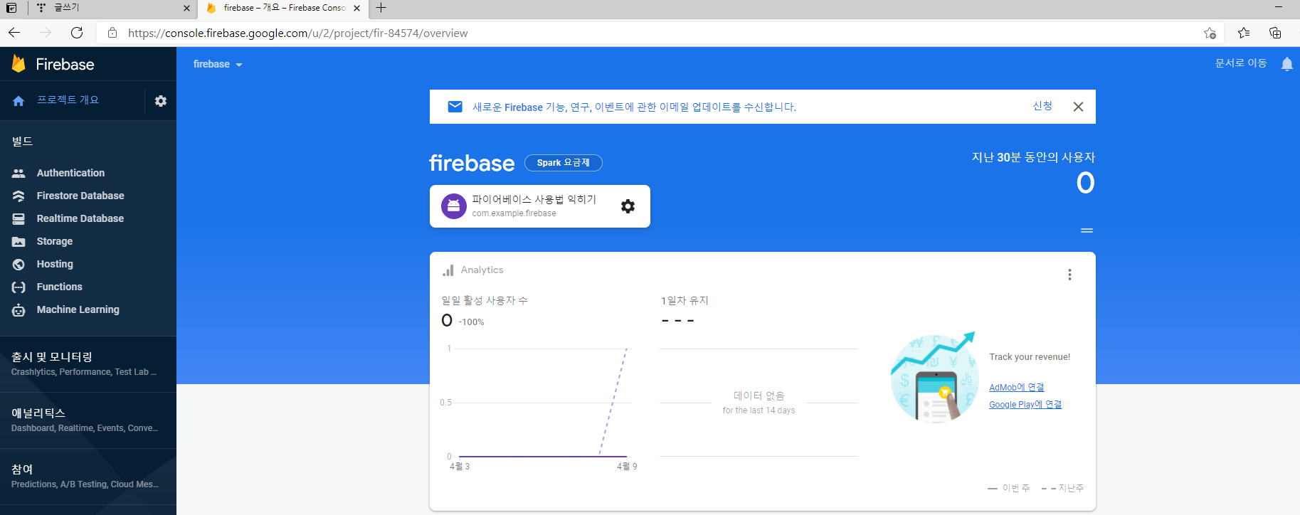Viewport: 1300px width, 515px height.
Task: Open Hosting menu item
Action: [x=88, y=264]
